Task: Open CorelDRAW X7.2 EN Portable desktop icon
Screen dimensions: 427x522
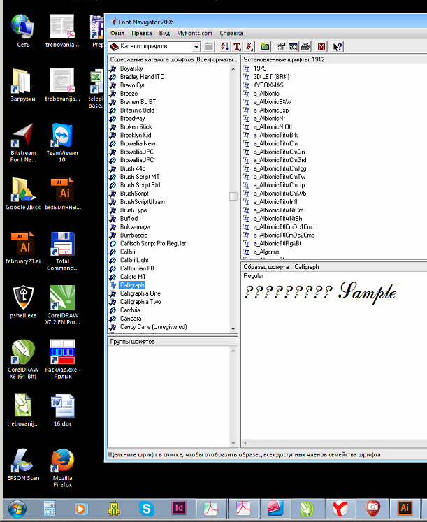Action: click(x=62, y=305)
